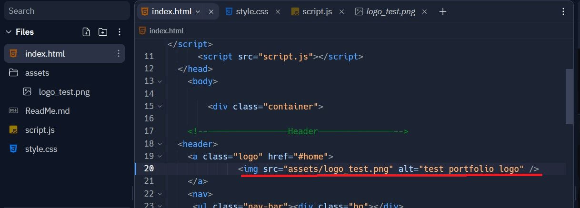
Task: Click the "assets/logo_test.png" src string
Action: [339, 168]
